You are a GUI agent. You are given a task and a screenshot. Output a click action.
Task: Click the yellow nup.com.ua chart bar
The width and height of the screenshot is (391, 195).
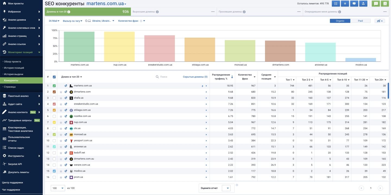point(119,47)
